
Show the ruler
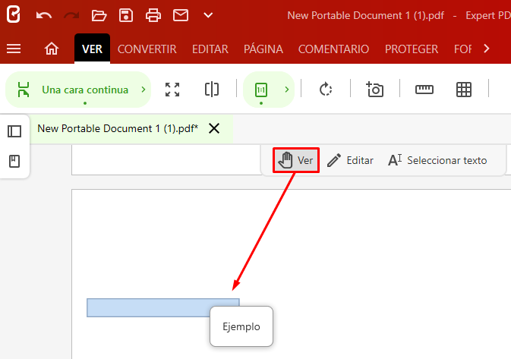point(424,90)
